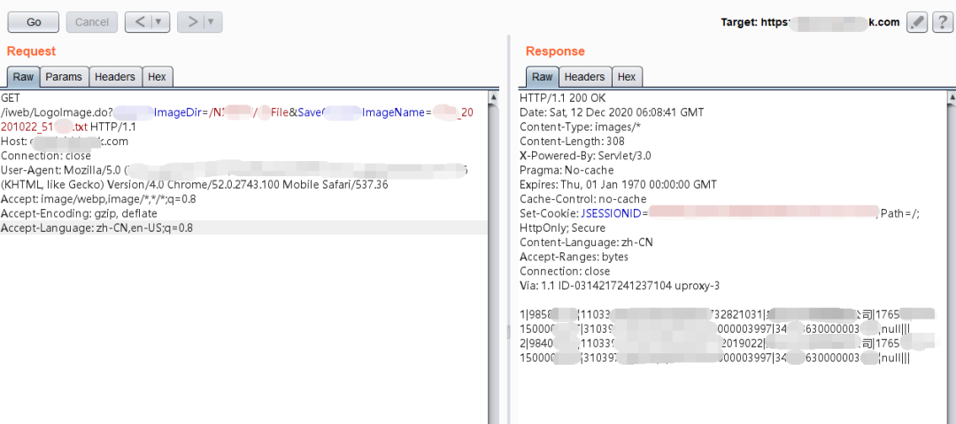Open the back history dropdown arrow
Viewport: 956px width, 424px height.
click(x=158, y=21)
